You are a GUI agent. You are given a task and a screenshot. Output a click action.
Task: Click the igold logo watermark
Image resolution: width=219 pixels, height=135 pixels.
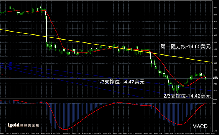tap(23, 125)
